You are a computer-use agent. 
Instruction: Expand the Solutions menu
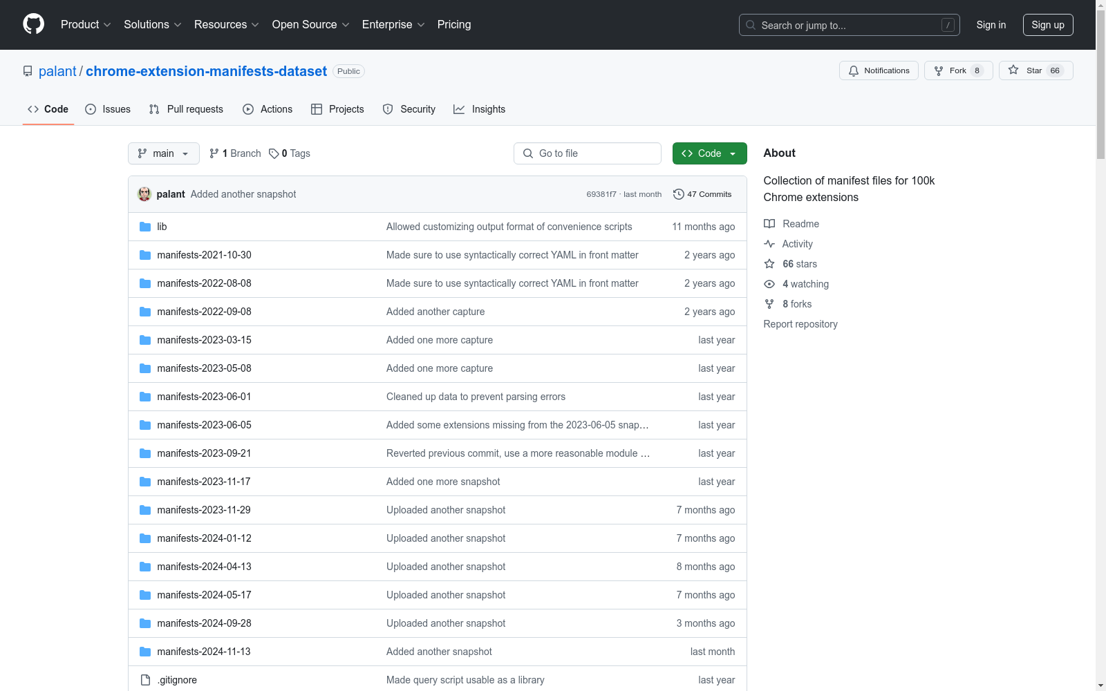[153, 24]
